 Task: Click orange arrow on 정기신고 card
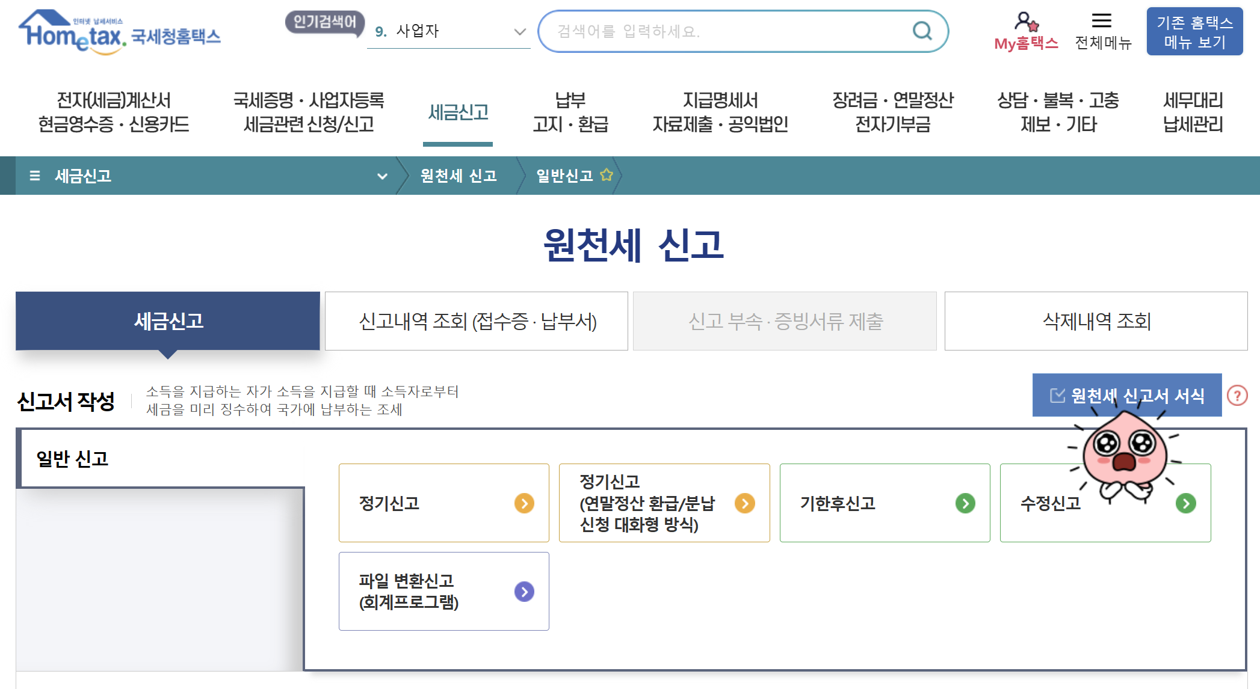pos(524,503)
